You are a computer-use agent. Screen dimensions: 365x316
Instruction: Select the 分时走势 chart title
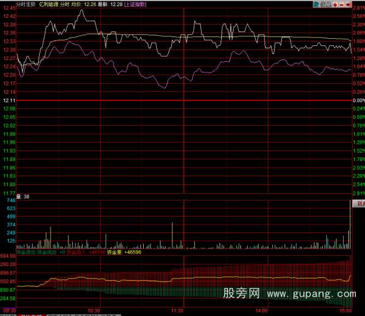click(x=26, y=4)
